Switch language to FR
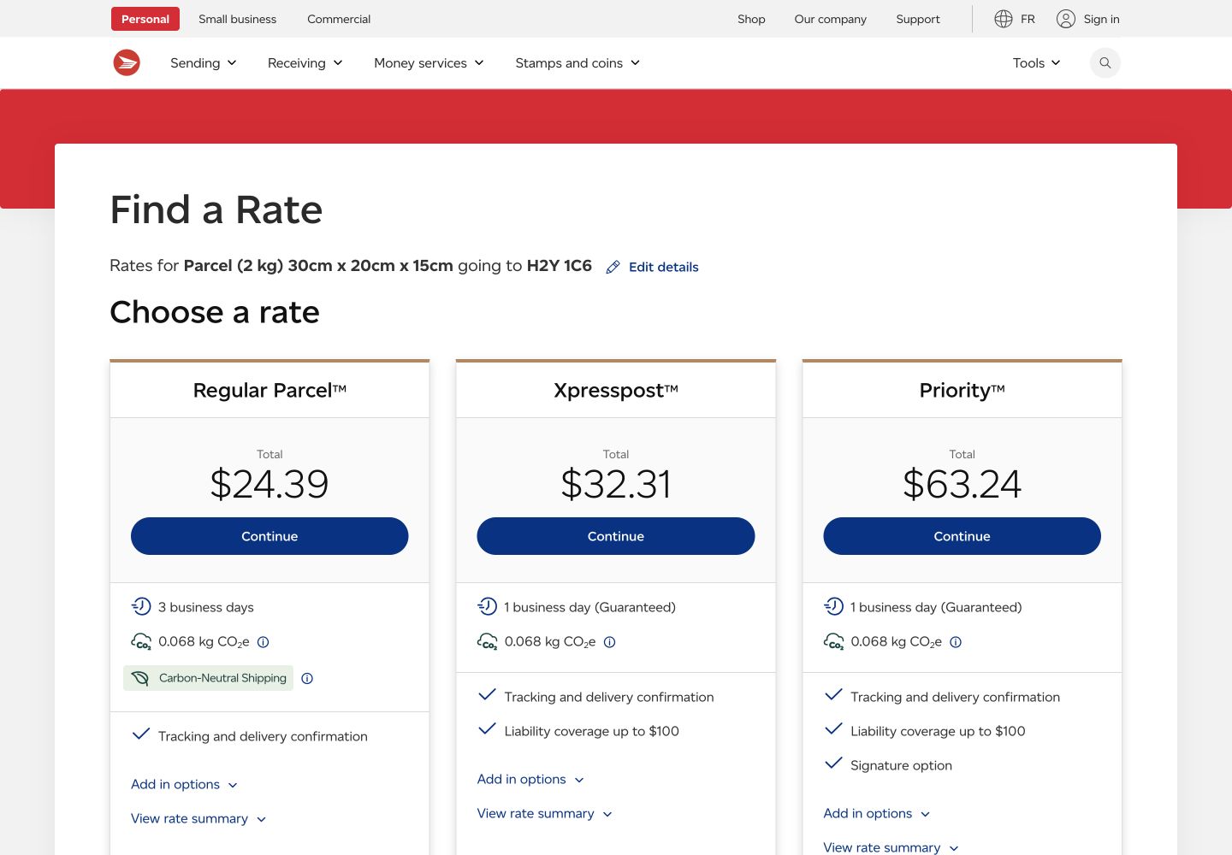Viewport: 1232px width, 855px height. click(1028, 19)
